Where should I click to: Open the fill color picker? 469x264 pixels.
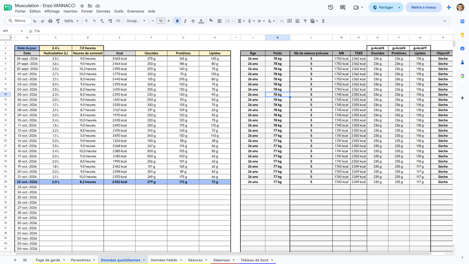pos(211,21)
